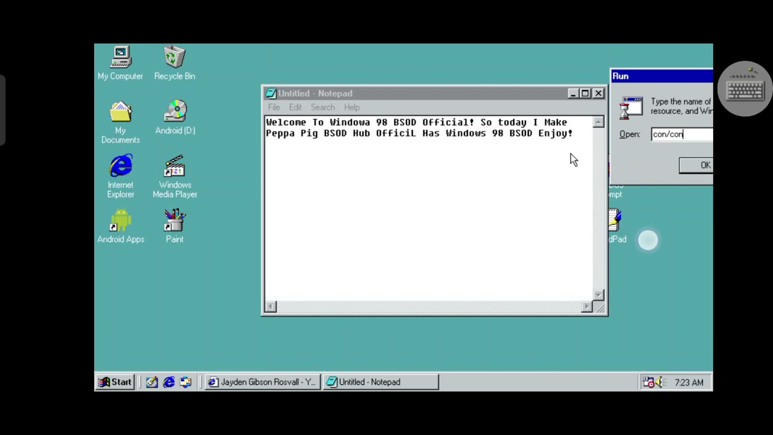
Task: Click the 7:23 AM clock
Action: coord(689,382)
